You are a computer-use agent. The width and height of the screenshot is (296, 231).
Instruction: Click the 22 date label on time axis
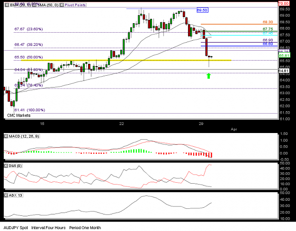122,124
